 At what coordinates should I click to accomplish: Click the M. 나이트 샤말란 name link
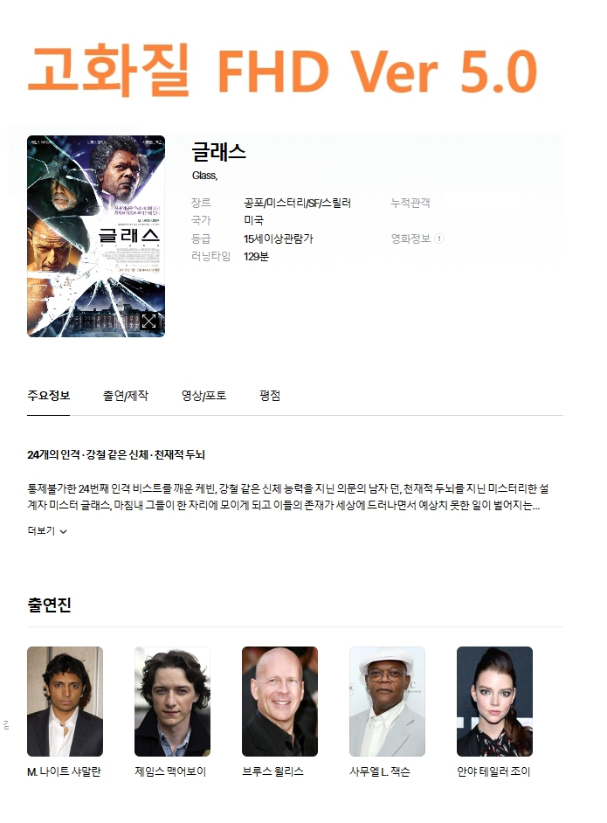pos(64,771)
